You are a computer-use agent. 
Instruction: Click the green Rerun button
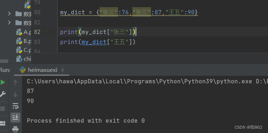pyautogui.click(x=3, y=83)
